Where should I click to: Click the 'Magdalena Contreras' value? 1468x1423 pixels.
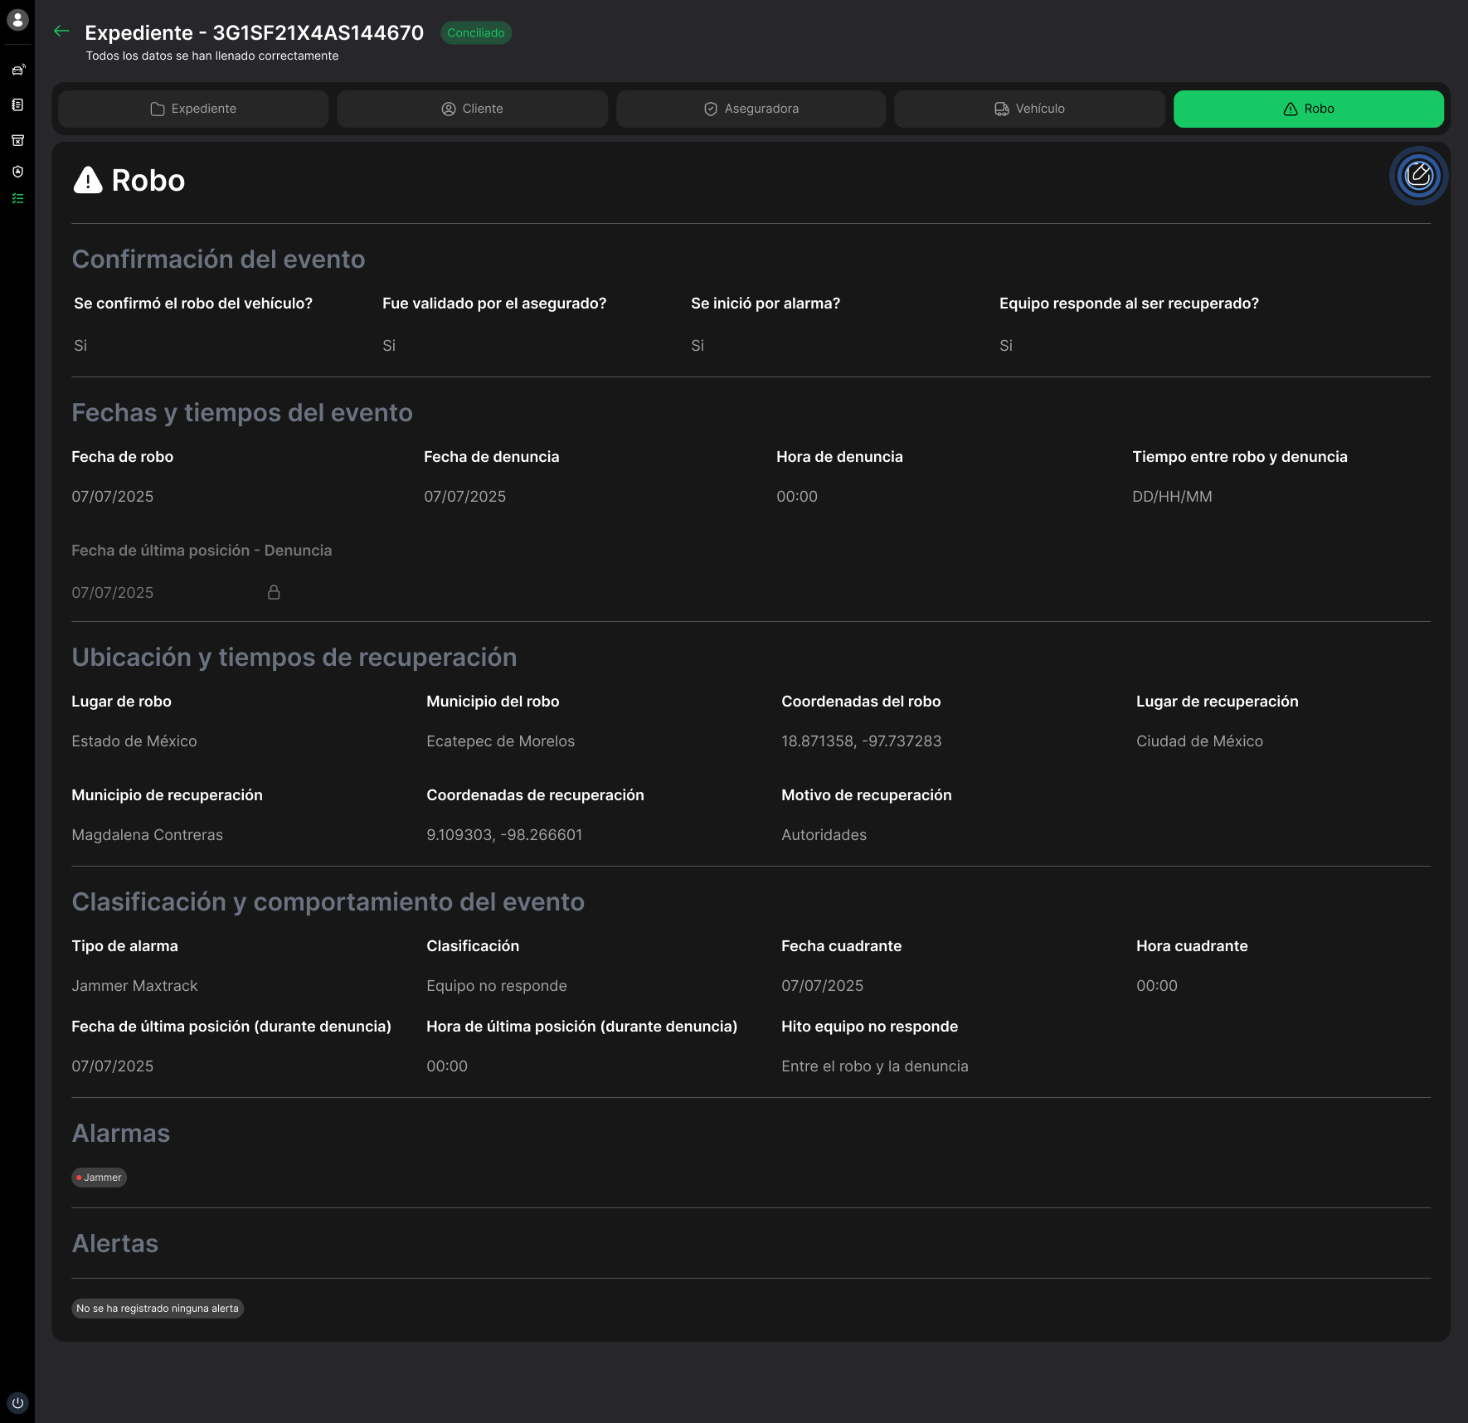pos(148,835)
